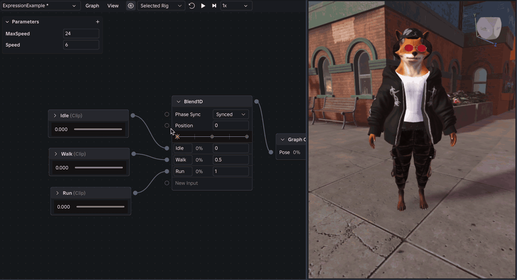517x280 pixels.
Task: Click the Run clip time value 0.000
Action: pyautogui.click(x=63, y=206)
